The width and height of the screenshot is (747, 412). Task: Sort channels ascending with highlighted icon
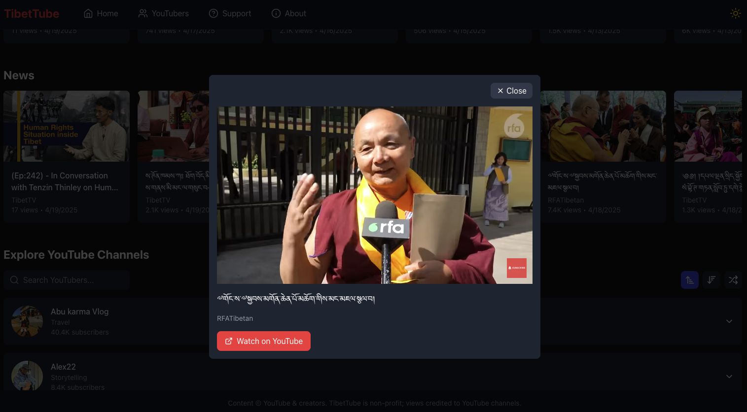click(689, 280)
